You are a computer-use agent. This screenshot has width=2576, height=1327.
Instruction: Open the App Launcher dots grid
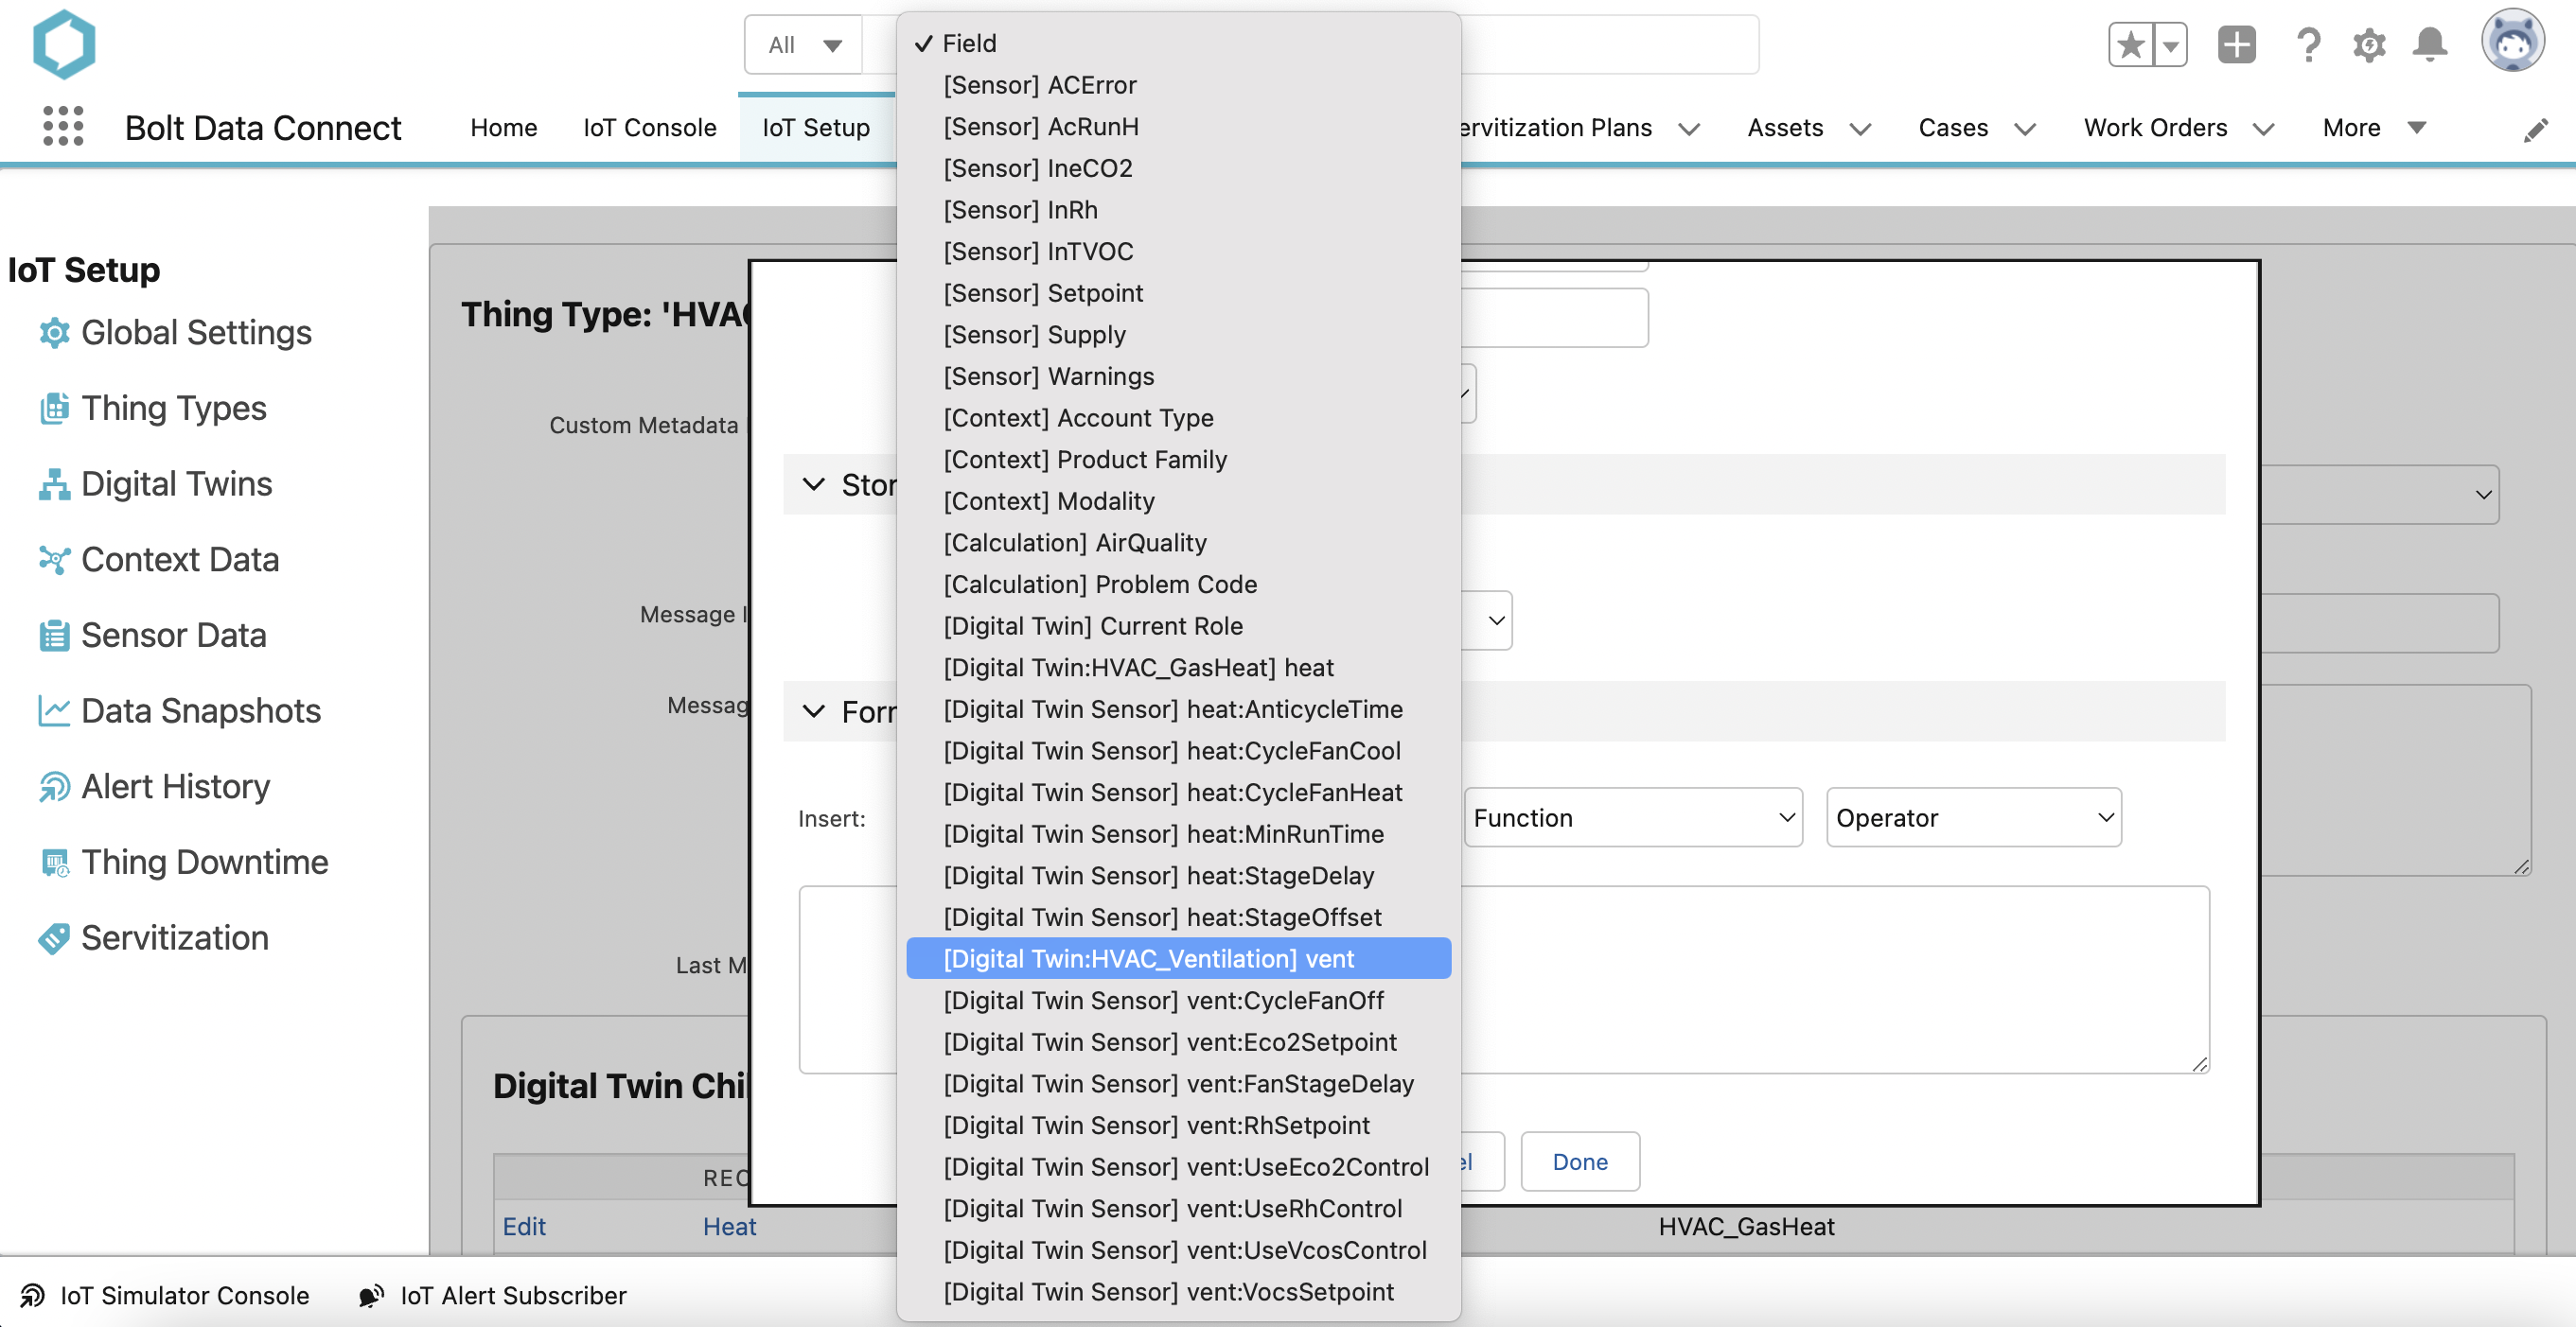coord(63,127)
